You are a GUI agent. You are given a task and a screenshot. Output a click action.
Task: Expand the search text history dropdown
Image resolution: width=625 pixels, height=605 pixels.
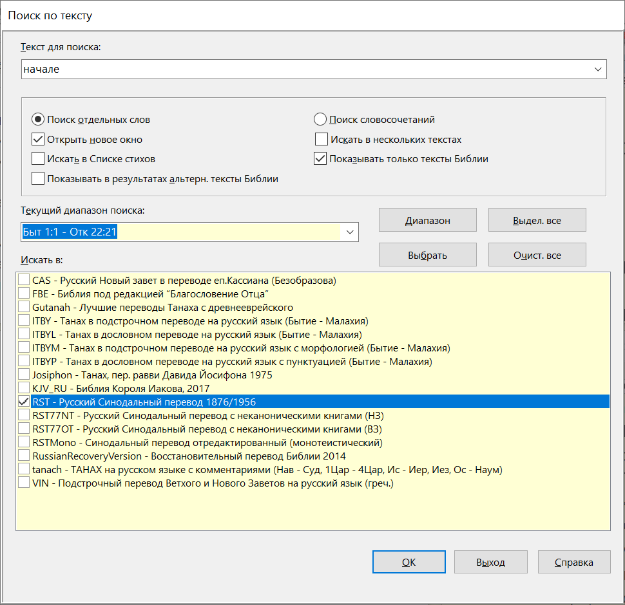(x=598, y=70)
